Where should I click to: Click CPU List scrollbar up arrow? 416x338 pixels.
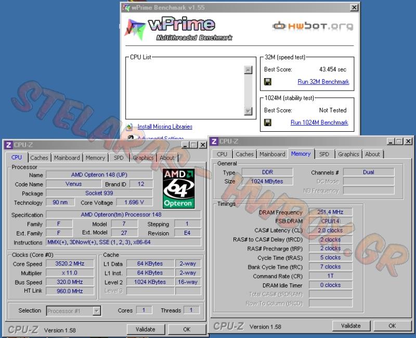pos(248,70)
